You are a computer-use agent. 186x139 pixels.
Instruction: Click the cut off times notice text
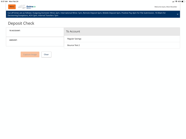point(87,14)
